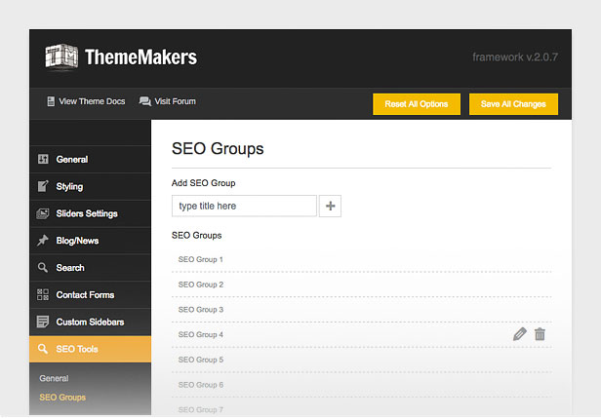Screen dimensions: 601x418
Task: Click the plus icon to add SEO group
Action: pos(330,206)
